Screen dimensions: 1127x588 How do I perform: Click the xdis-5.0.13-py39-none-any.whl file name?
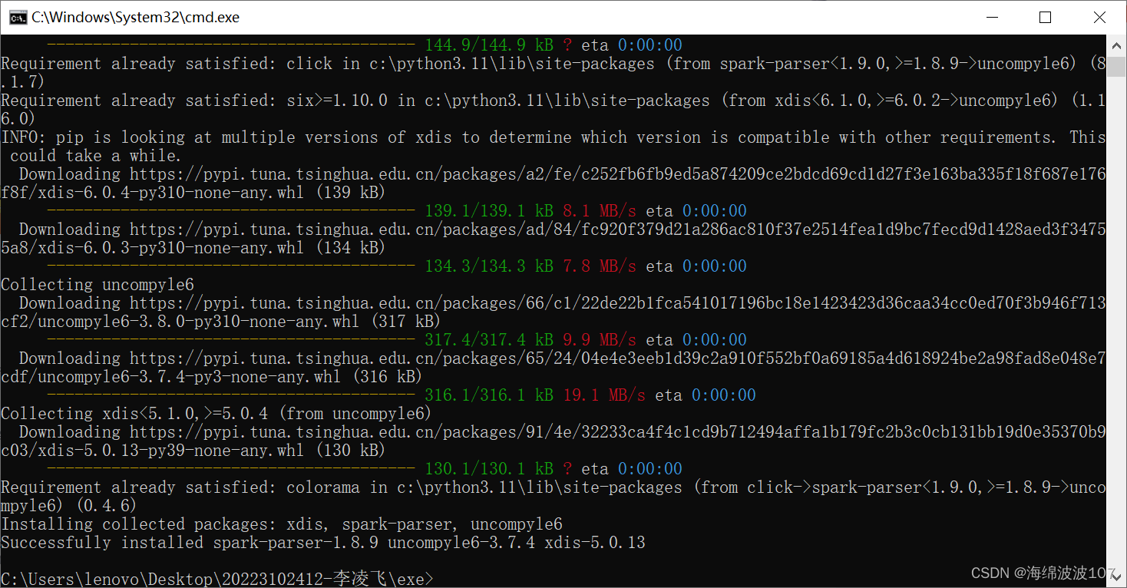(x=171, y=451)
